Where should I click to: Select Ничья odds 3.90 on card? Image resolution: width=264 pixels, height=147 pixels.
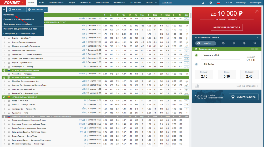coord(227,74)
